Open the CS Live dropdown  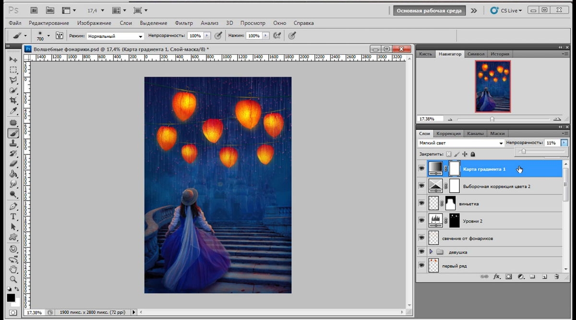coord(506,10)
